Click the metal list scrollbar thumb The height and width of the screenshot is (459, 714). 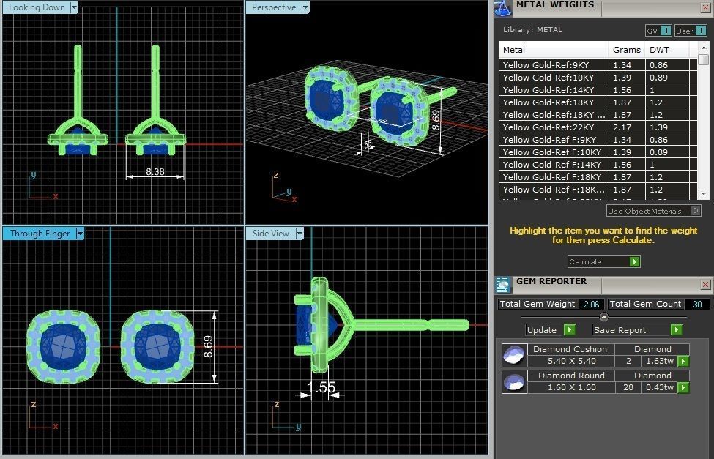(704, 59)
